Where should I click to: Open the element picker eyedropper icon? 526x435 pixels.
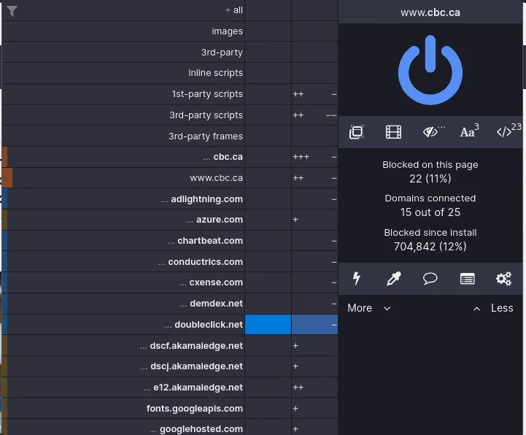(393, 279)
